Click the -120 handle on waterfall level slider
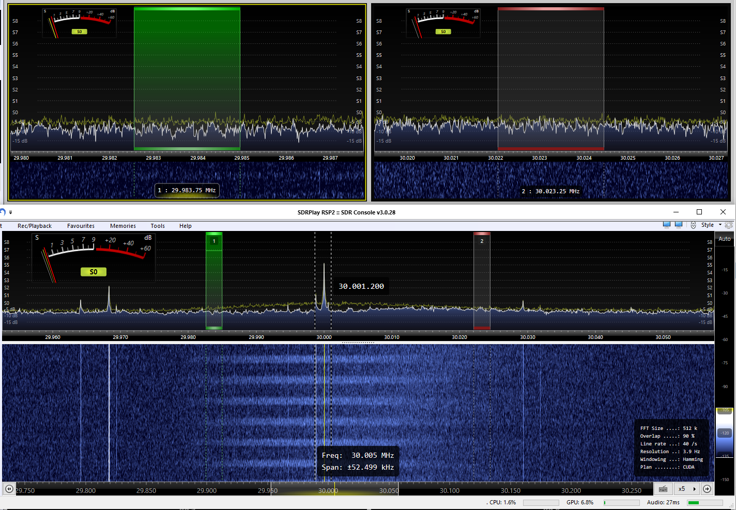736x510 pixels. click(x=725, y=433)
